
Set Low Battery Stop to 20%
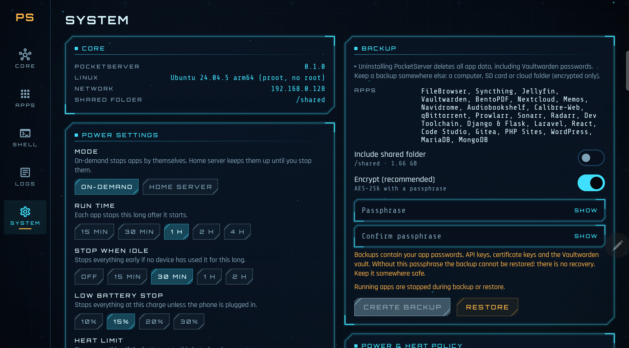[154, 322]
